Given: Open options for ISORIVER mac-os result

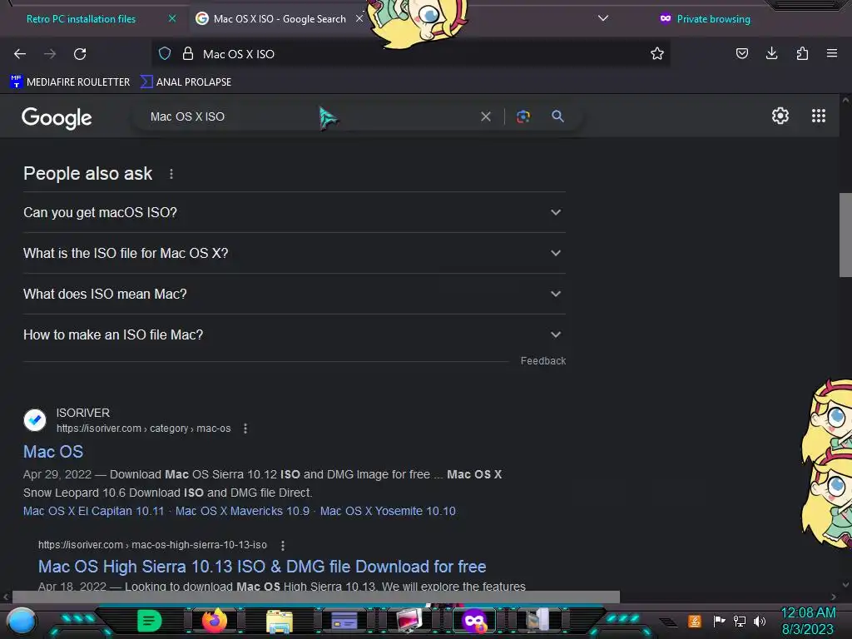Looking at the screenshot, I should click(245, 428).
